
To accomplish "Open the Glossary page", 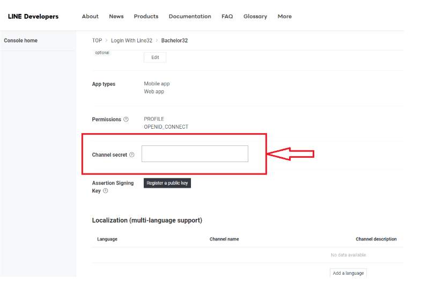I will (255, 17).
